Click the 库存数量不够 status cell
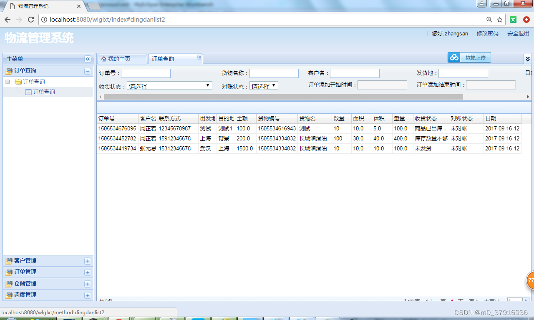The height and width of the screenshot is (320, 534). [431, 138]
